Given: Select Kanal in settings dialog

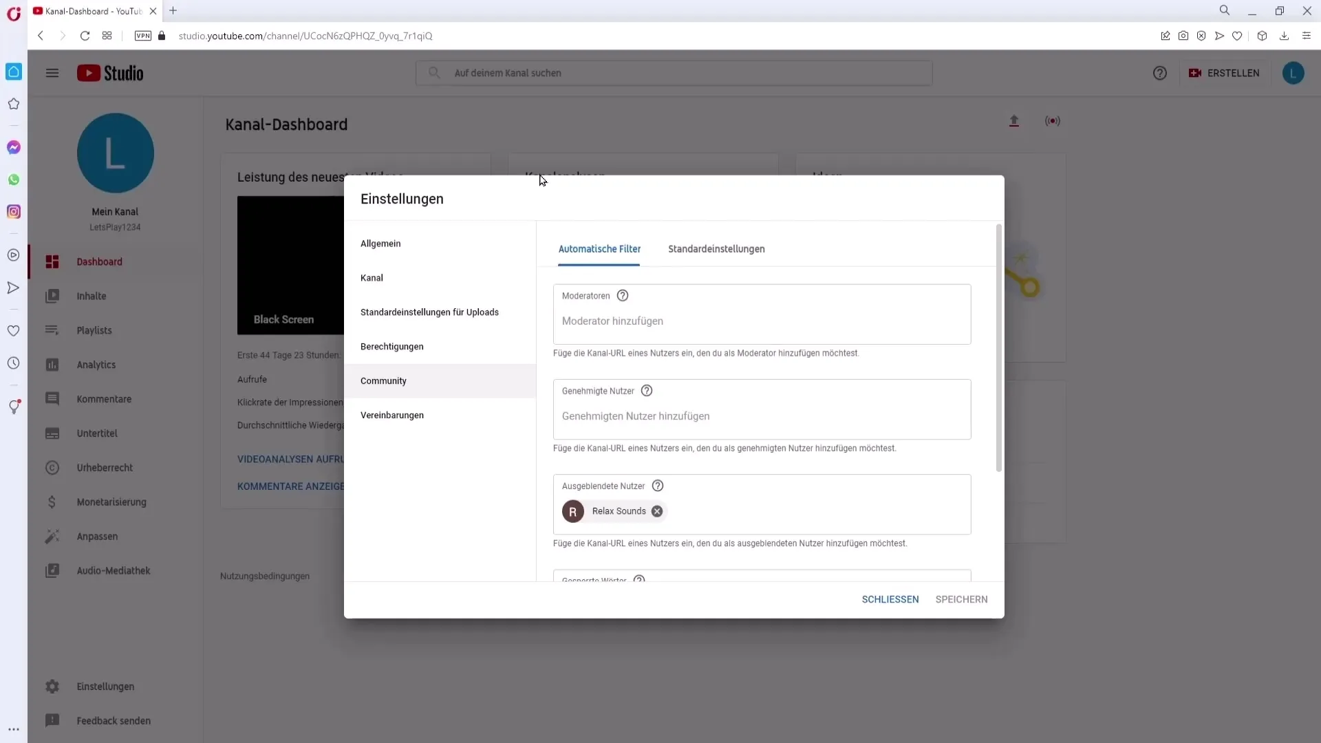Looking at the screenshot, I should click(x=440, y=278).
